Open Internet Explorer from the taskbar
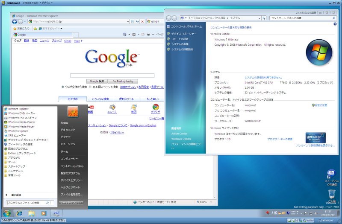The image size is (342, 224). [x=19, y=214]
